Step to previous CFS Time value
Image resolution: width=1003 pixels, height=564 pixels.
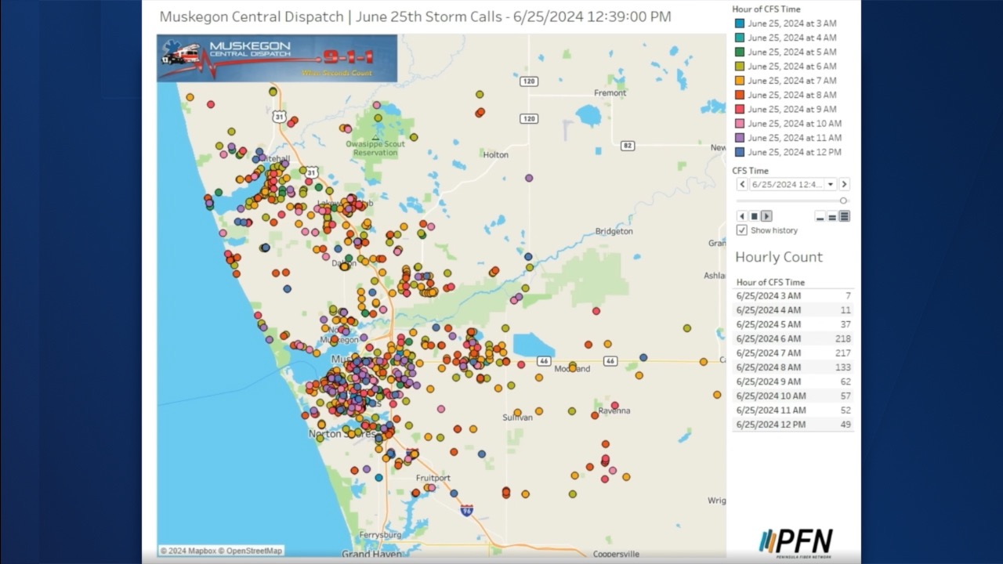[x=742, y=185]
